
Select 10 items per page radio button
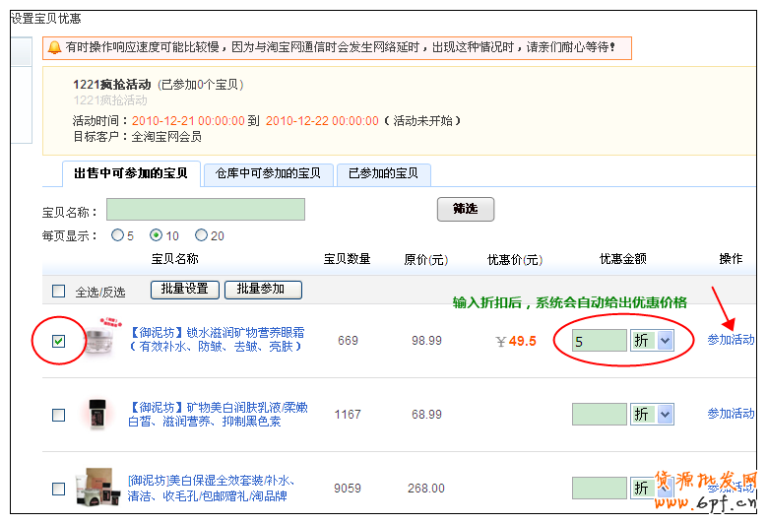click(156, 235)
